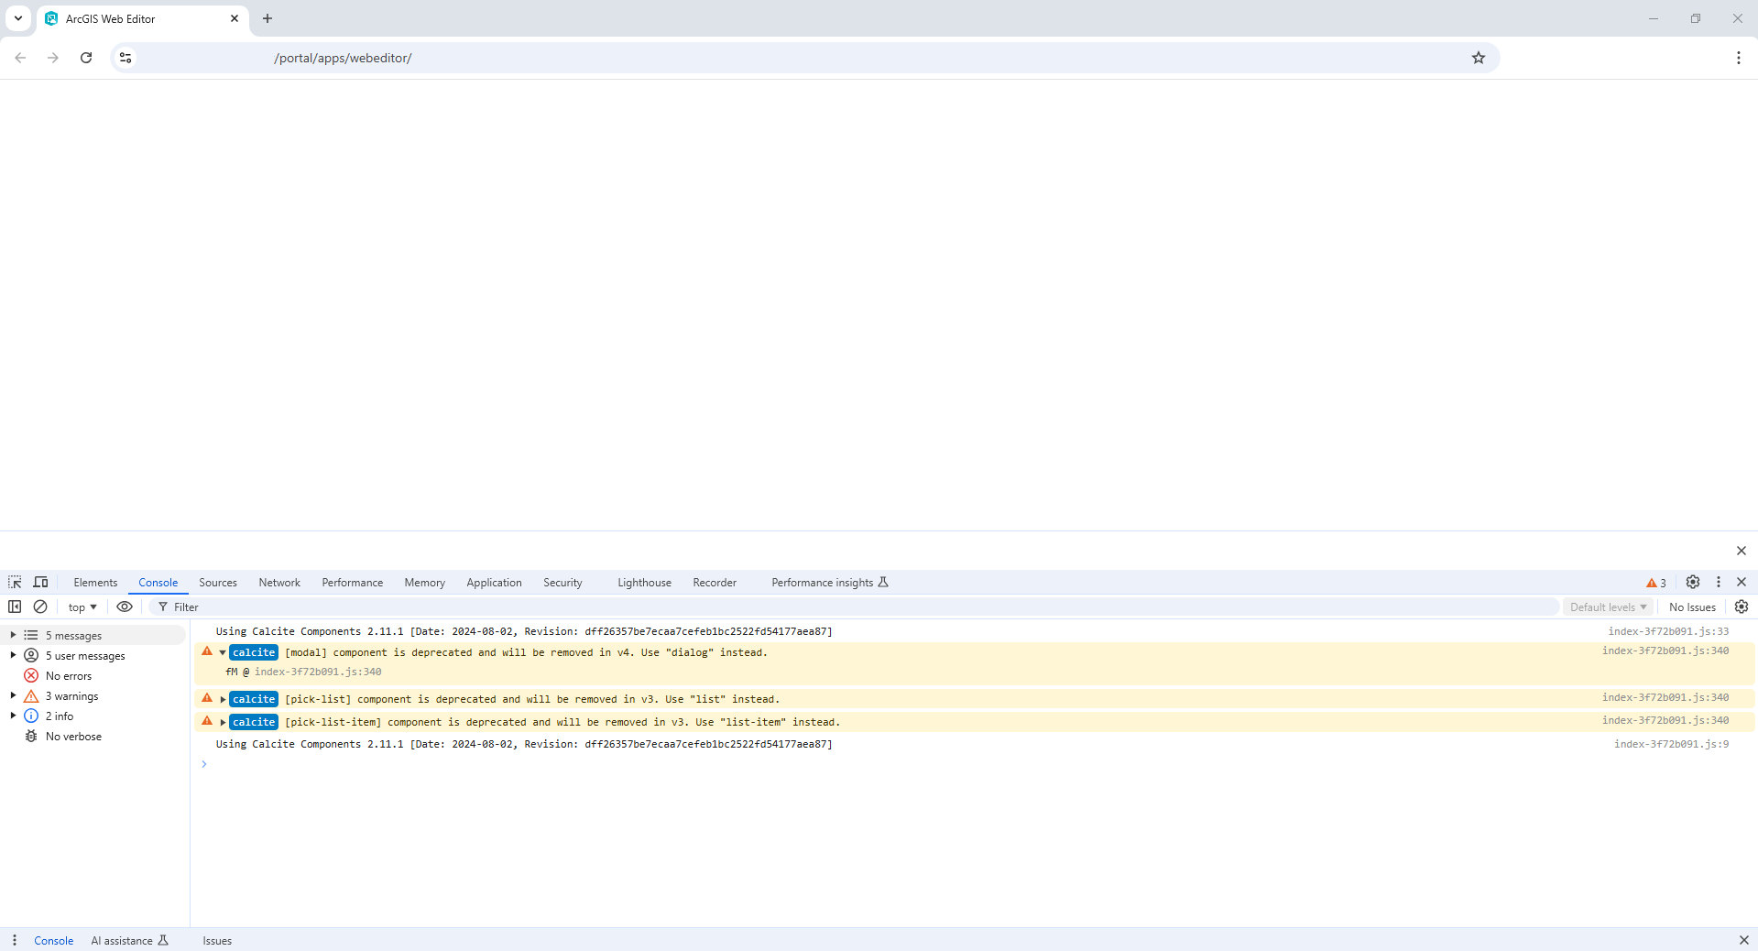Switch to the Sources tab

(x=218, y=583)
